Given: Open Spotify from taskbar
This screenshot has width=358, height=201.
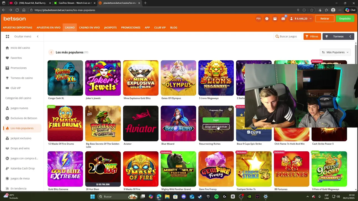Looking at the screenshot, I should [x=216, y=197].
